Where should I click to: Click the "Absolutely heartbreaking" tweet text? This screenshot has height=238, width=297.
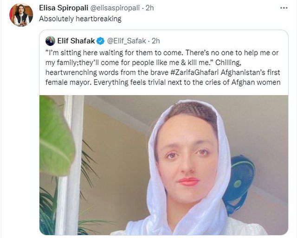[80, 19]
